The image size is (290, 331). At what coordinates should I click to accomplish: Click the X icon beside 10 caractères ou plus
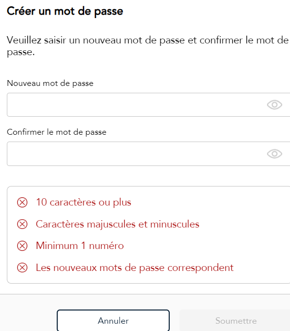[x=22, y=203]
